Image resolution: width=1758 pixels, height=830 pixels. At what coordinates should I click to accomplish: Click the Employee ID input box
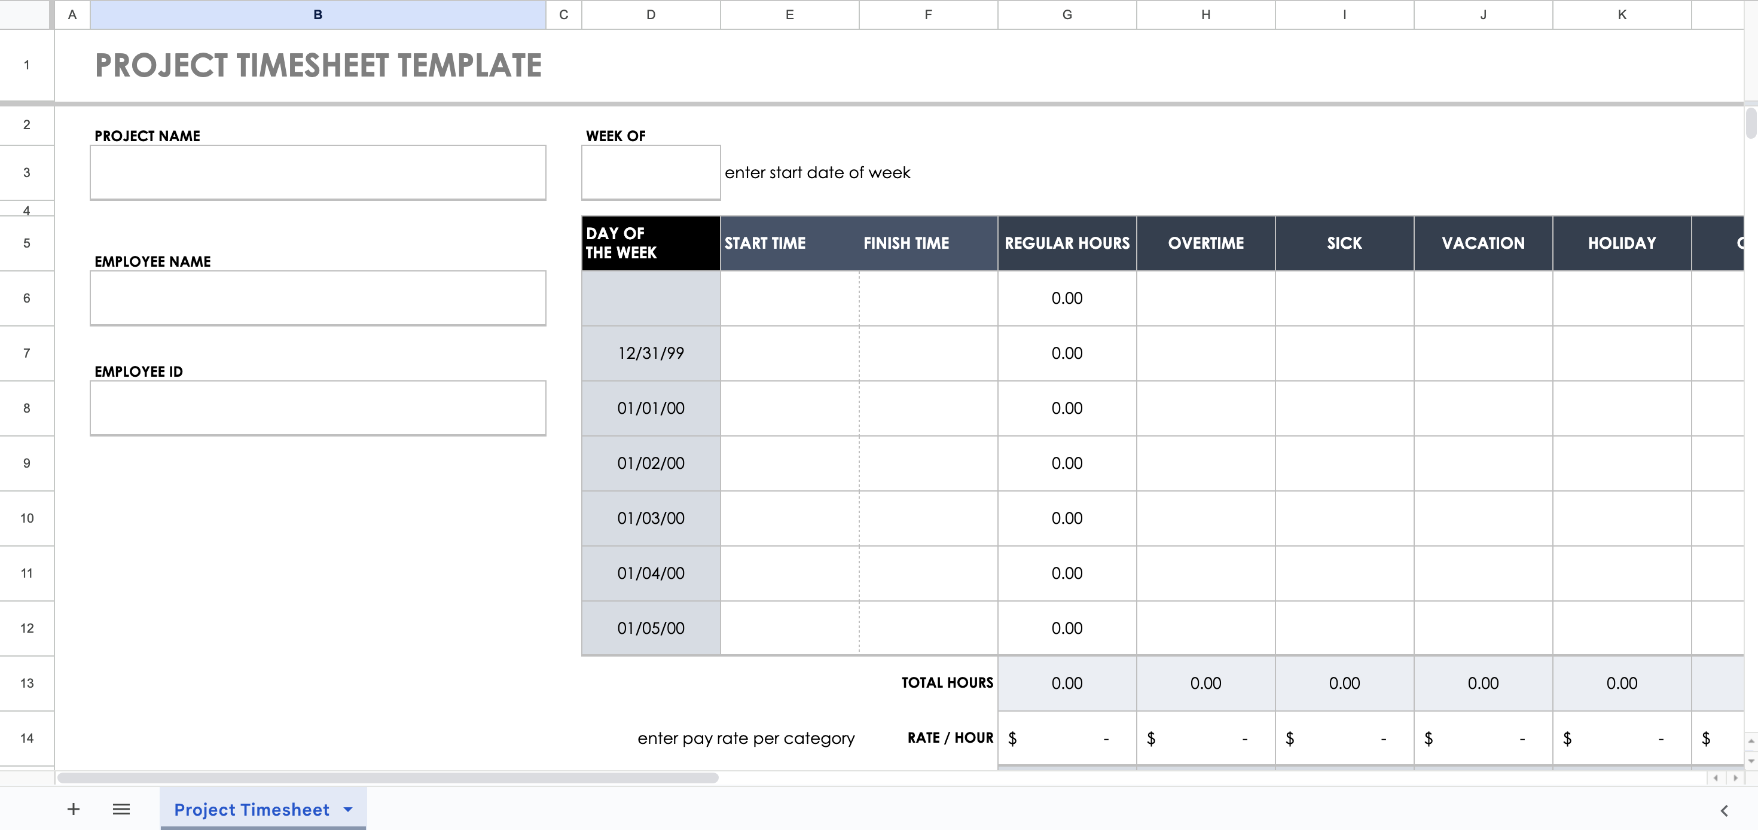click(x=318, y=408)
